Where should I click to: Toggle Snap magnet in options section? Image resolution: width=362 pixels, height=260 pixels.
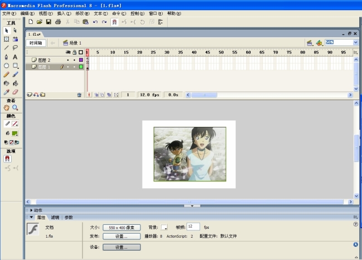click(x=7, y=159)
